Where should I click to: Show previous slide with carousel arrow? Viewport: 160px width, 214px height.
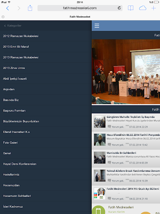pos(98,71)
